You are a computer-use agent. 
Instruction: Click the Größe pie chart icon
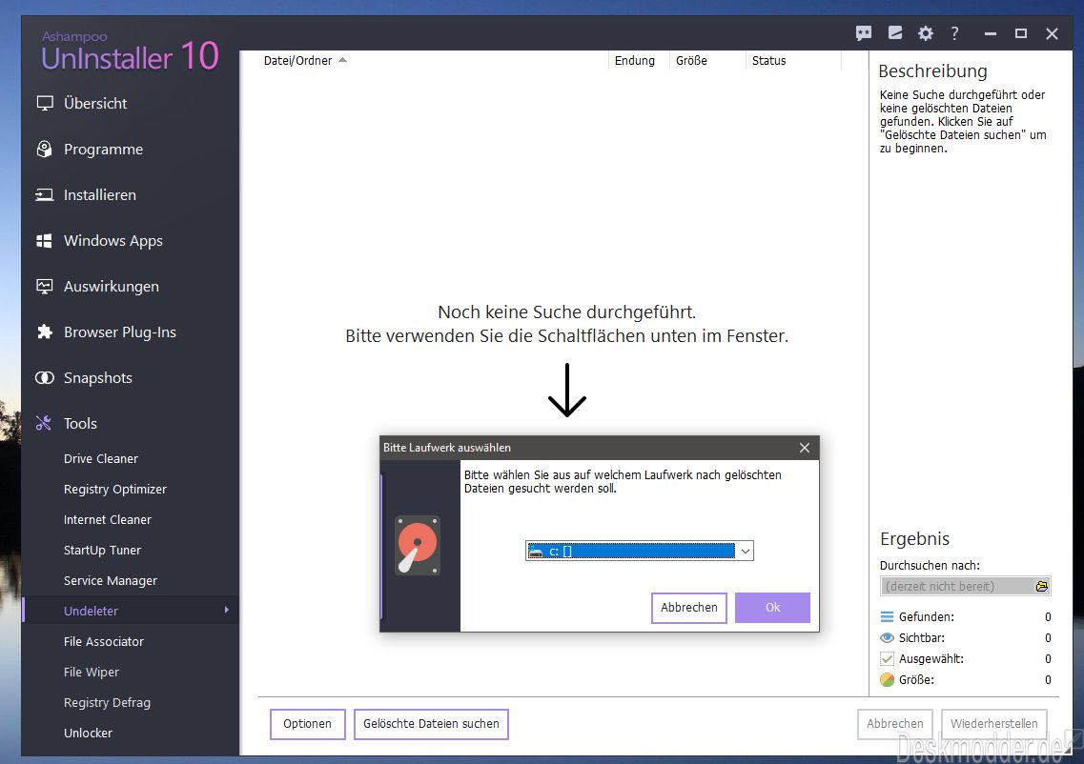pos(887,680)
